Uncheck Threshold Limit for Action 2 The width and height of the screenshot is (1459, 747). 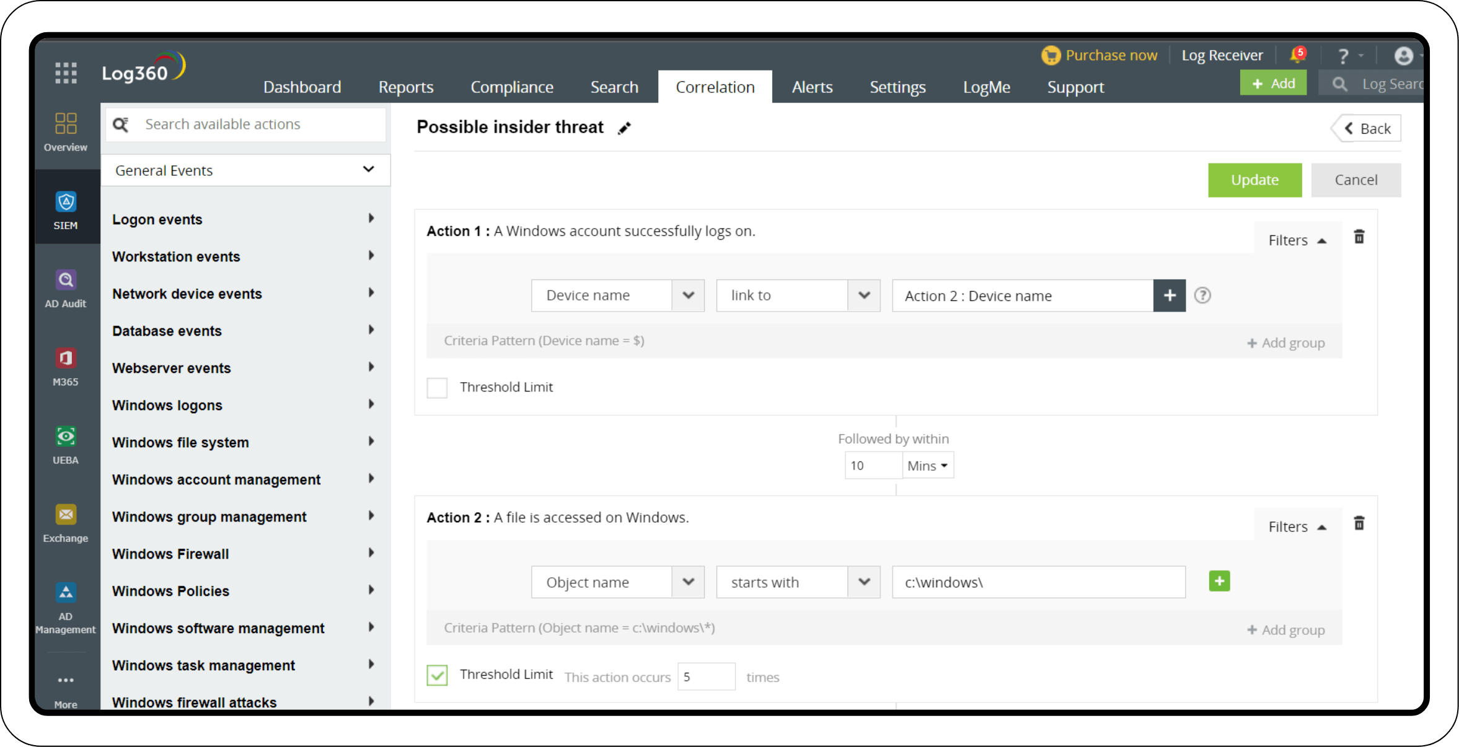437,675
